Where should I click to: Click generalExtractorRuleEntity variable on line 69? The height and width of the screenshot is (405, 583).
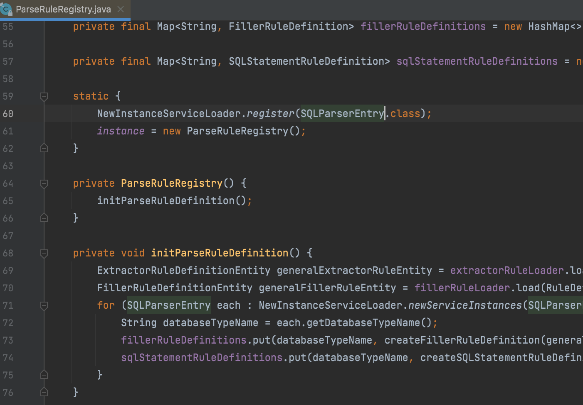pos(354,271)
